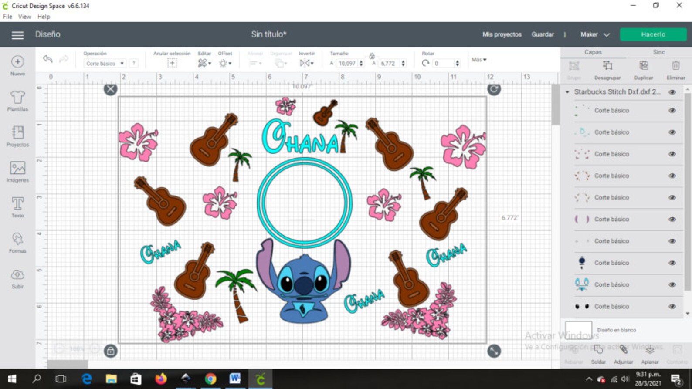The width and height of the screenshot is (692, 389).
Task: Switch to the Capas tab
Action: (x=593, y=52)
